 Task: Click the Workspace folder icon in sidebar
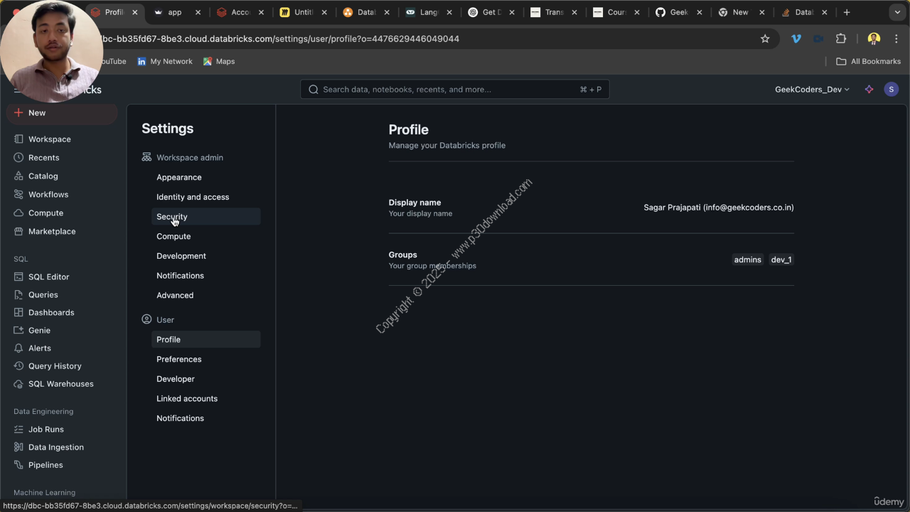pyautogui.click(x=18, y=139)
